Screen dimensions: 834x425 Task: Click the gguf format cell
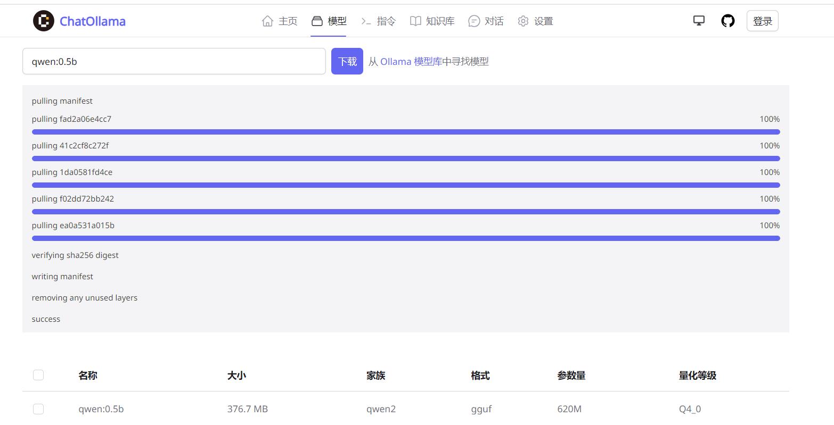point(481,409)
